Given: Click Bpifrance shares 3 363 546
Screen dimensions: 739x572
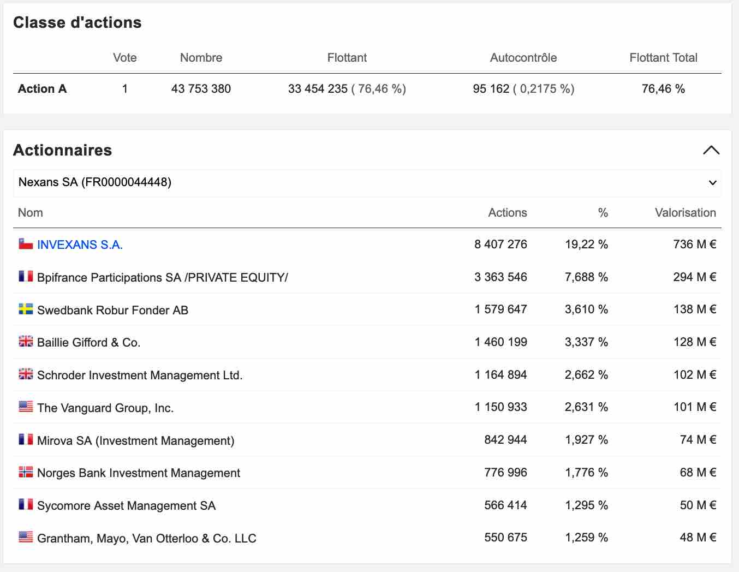Looking at the screenshot, I should [x=500, y=277].
